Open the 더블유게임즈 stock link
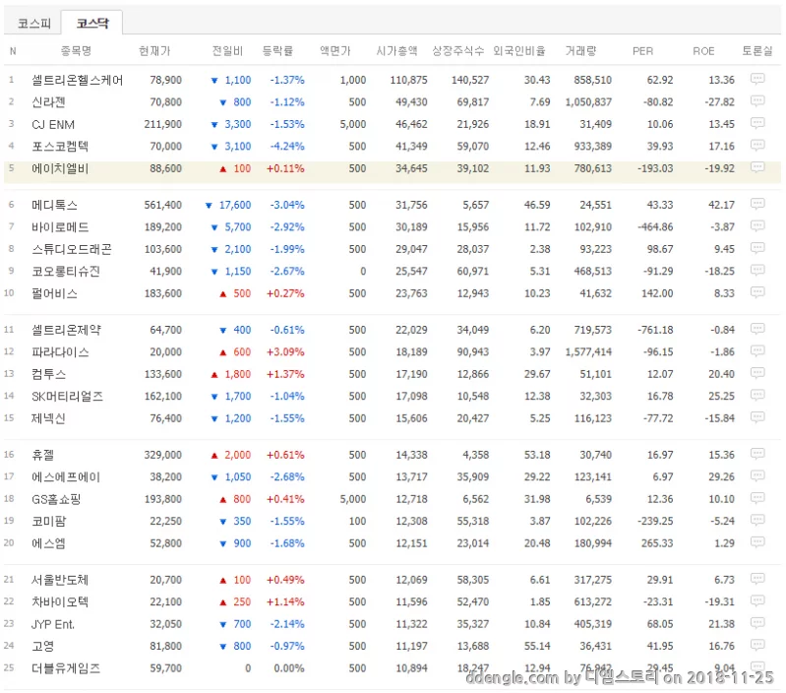Image resolution: width=786 pixels, height=693 pixels. (x=66, y=667)
